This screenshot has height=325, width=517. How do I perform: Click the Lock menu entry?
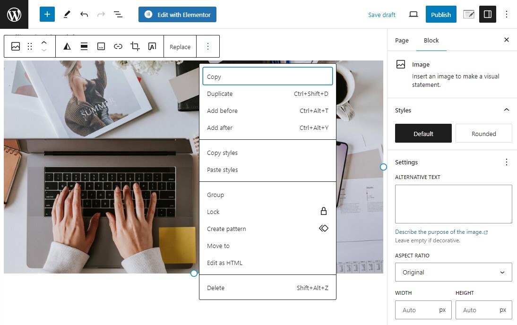click(268, 212)
